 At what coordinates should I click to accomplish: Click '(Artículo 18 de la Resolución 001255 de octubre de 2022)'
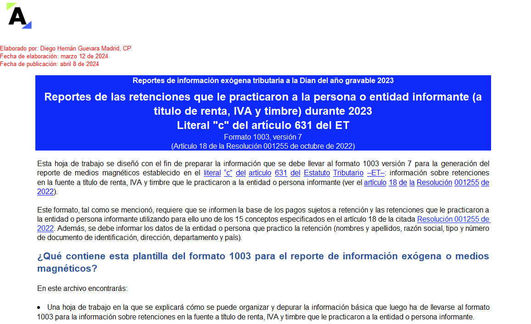pos(263,146)
